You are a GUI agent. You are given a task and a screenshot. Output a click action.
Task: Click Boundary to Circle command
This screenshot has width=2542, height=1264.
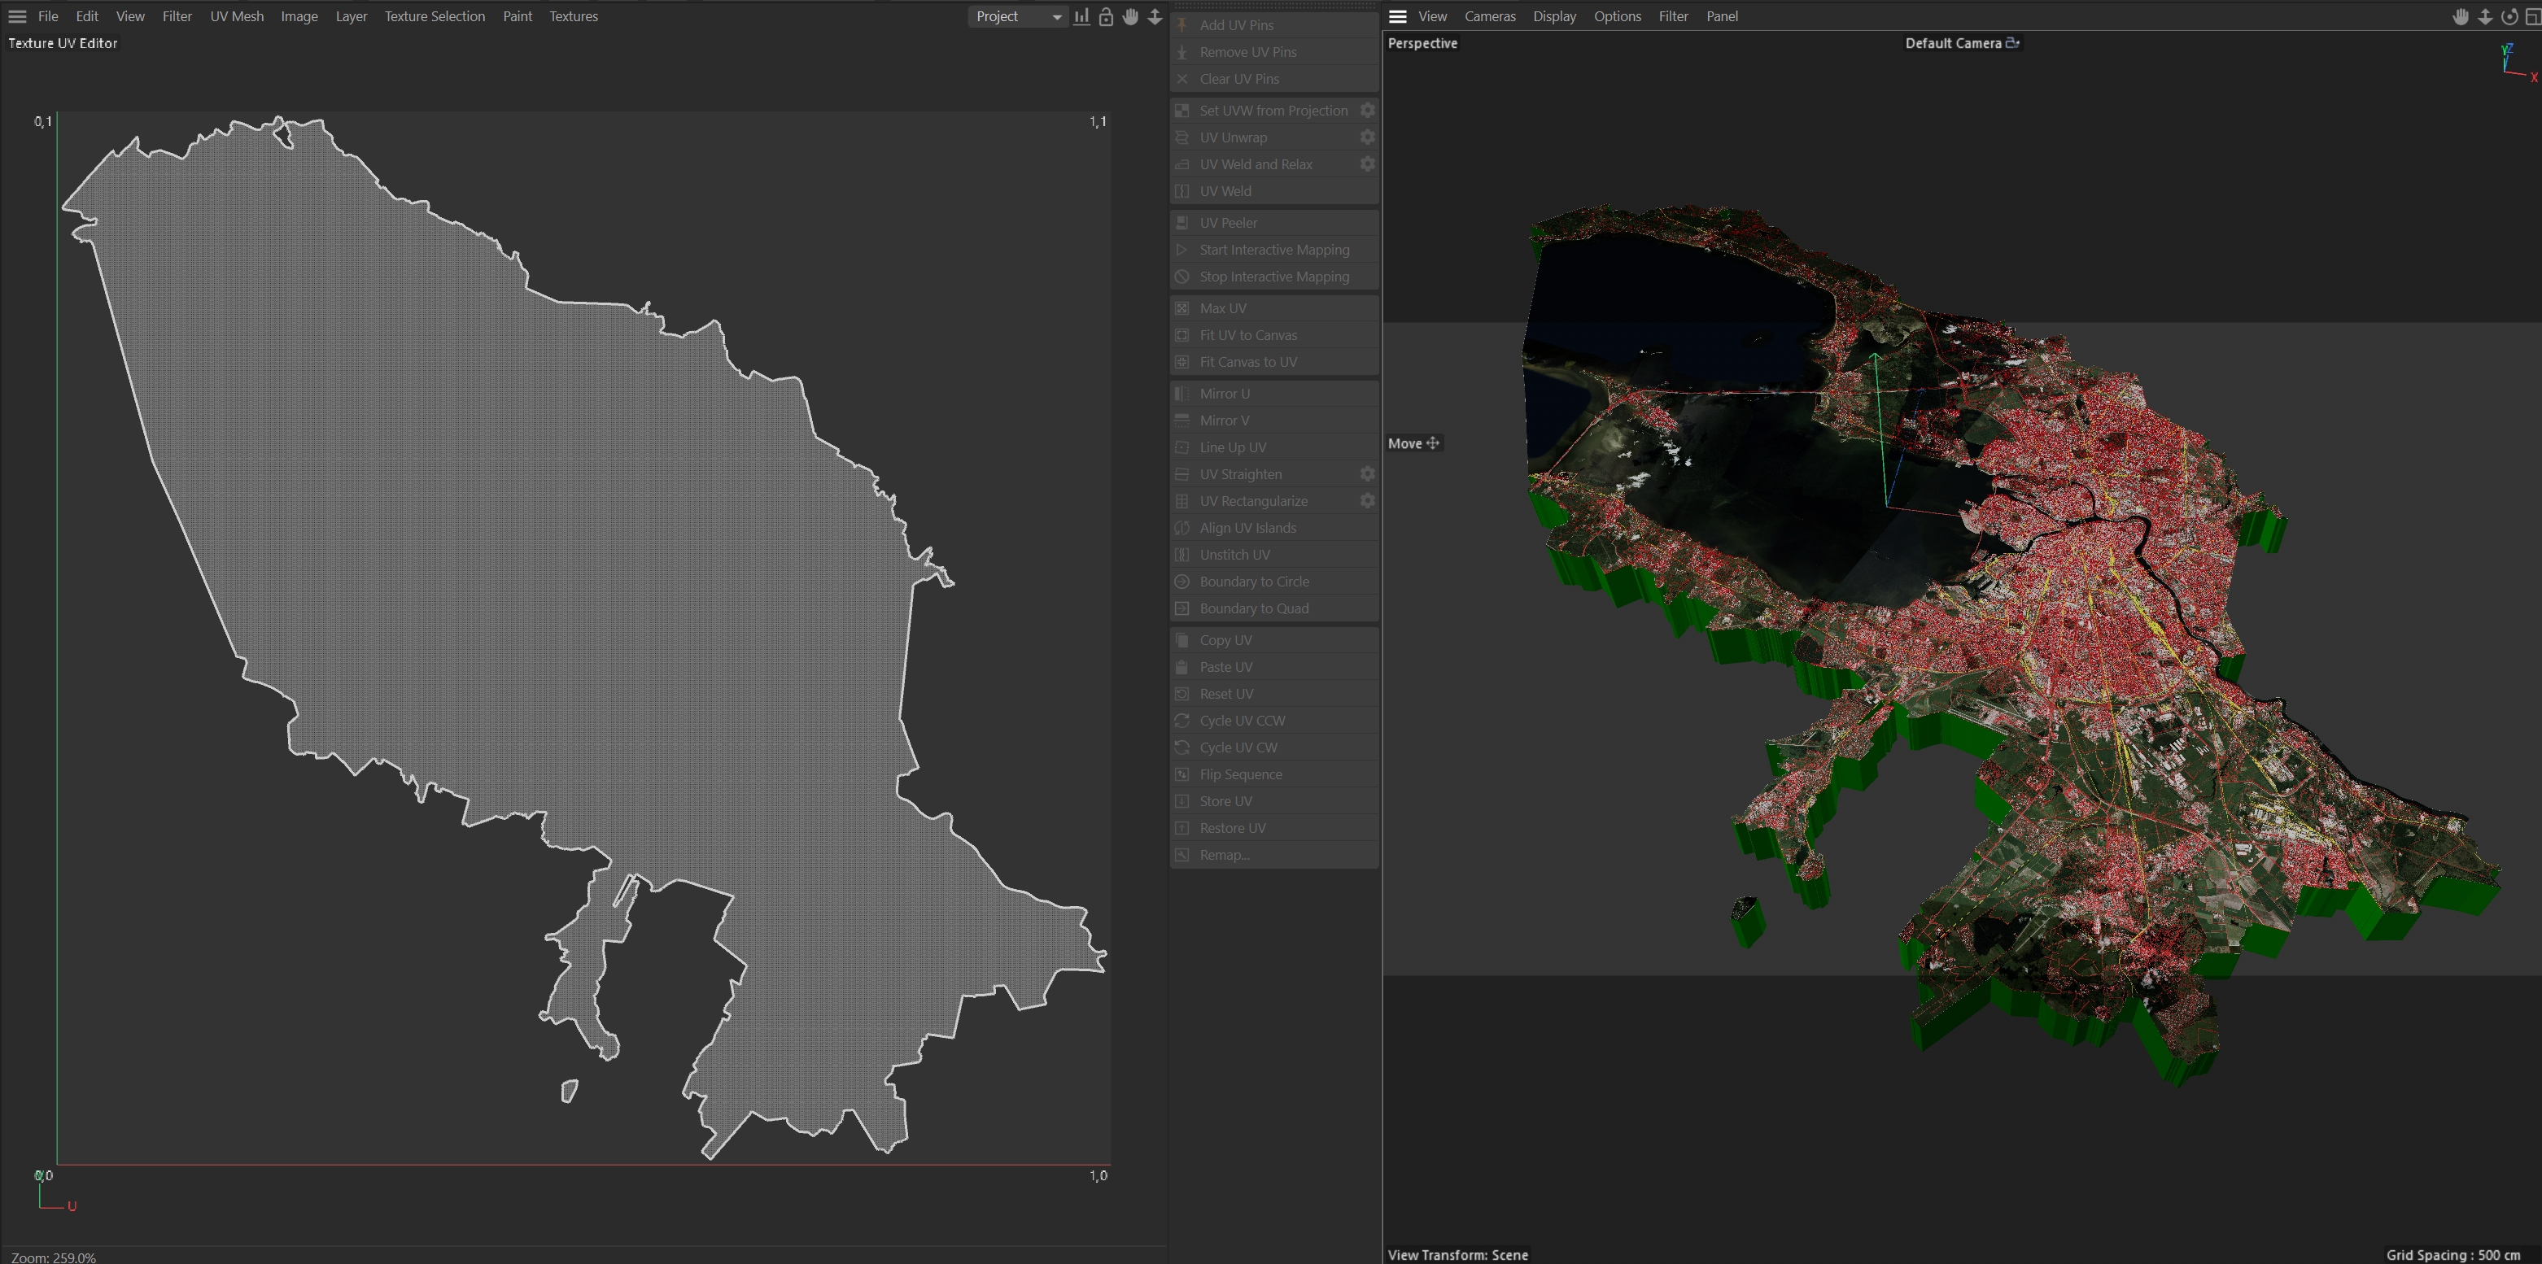point(1253,582)
